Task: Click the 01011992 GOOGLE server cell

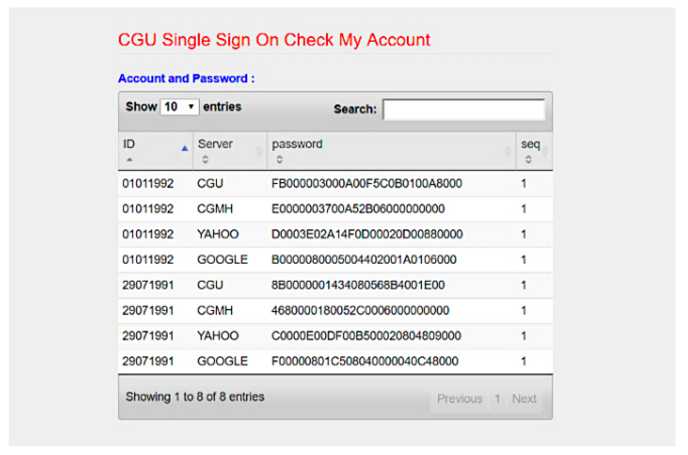Action: coord(222,260)
